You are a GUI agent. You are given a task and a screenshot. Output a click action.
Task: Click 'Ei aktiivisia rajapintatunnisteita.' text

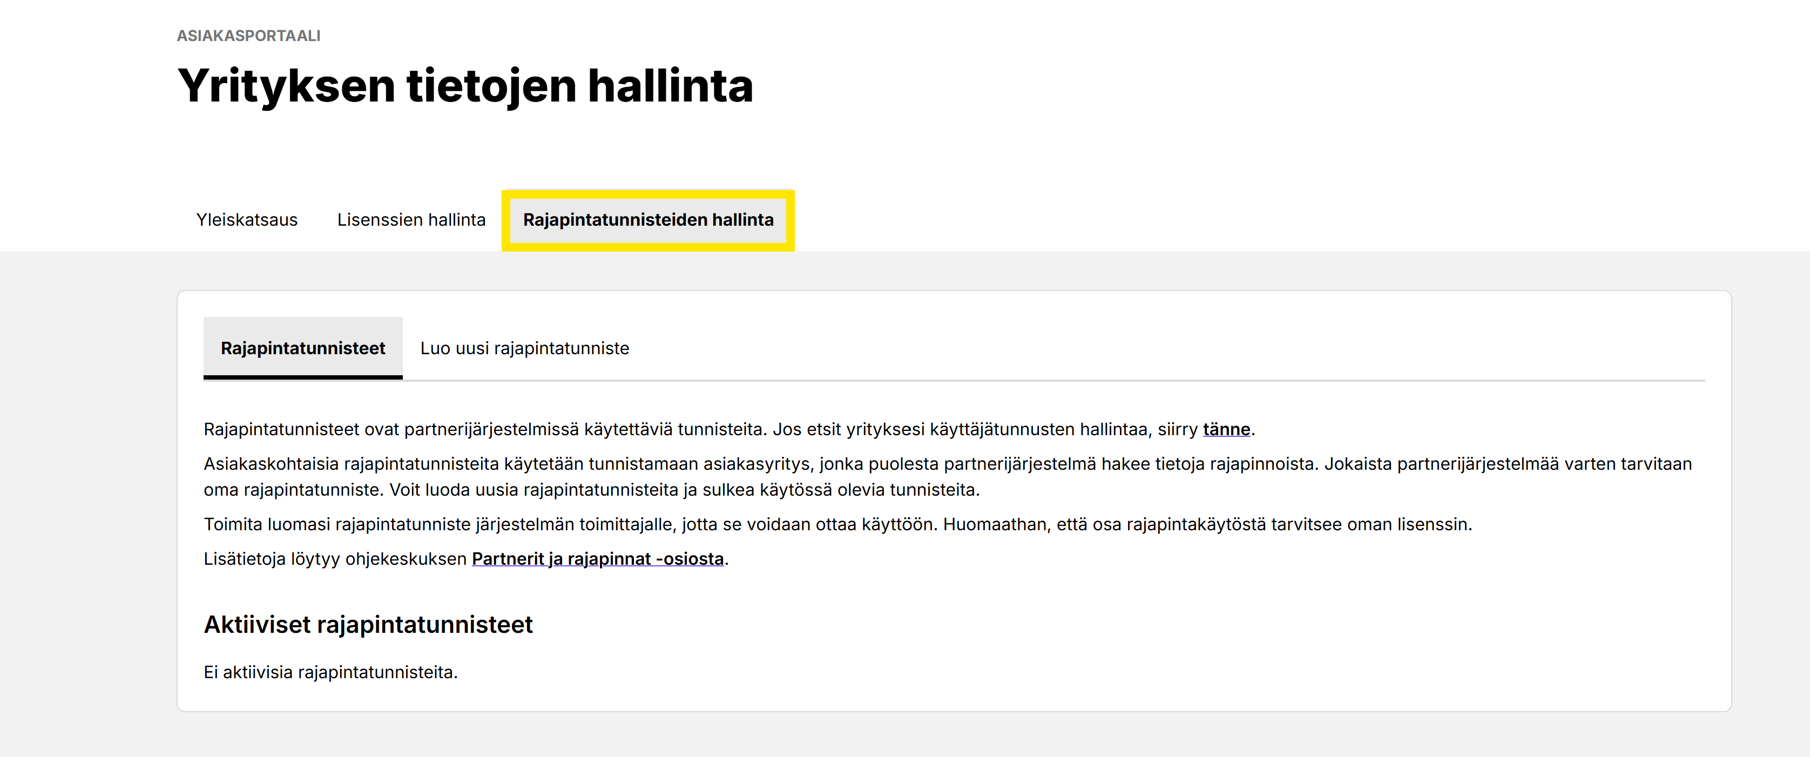coord(330,672)
